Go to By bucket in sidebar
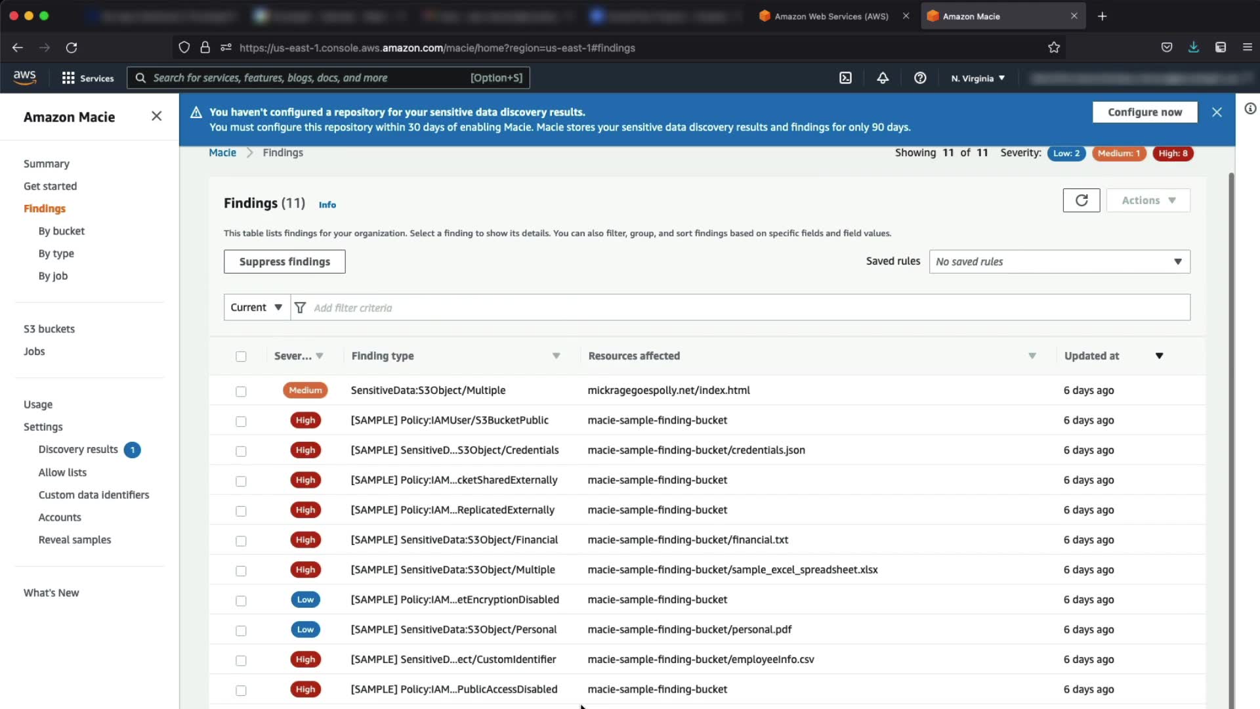This screenshot has width=1260, height=709. pyautogui.click(x=61, y=231)
